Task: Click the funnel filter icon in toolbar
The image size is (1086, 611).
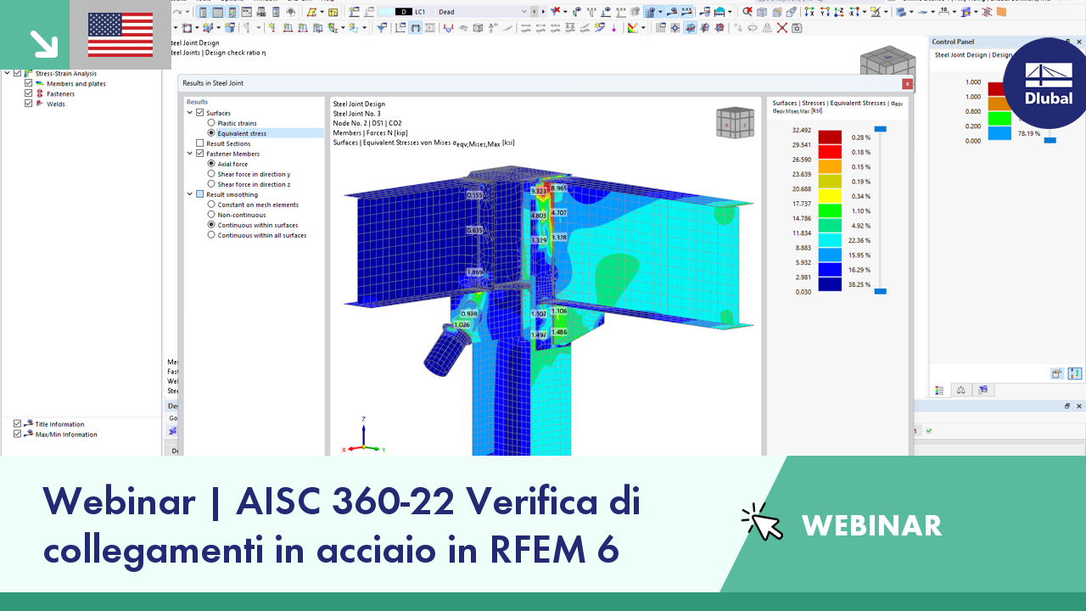Action: (x=382, y=28)
